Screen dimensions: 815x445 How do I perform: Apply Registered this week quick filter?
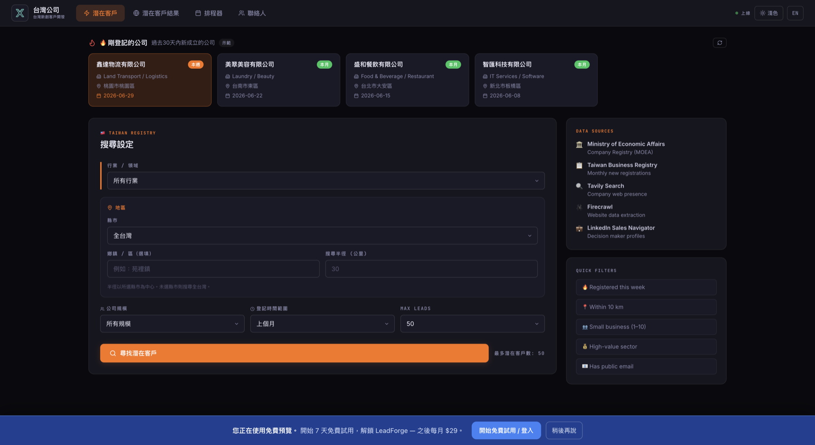(x=646, y=287)
